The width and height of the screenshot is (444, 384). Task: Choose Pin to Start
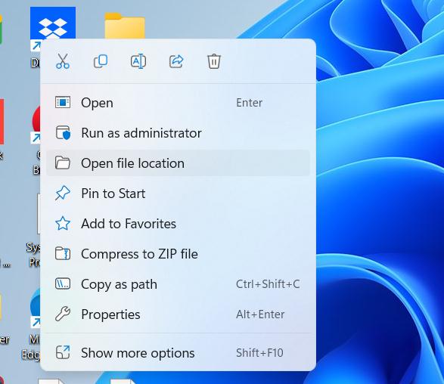(x=178, y=194)
